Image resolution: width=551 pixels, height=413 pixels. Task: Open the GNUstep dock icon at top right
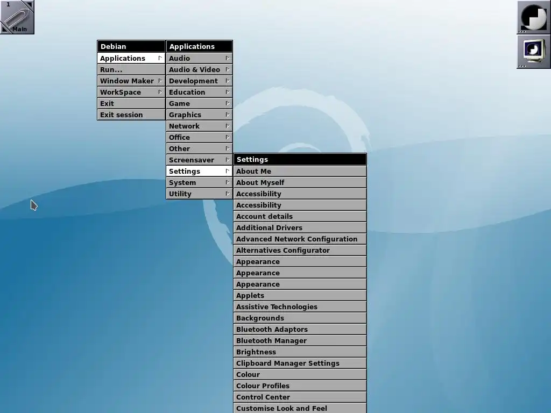(x=533, y=17)
